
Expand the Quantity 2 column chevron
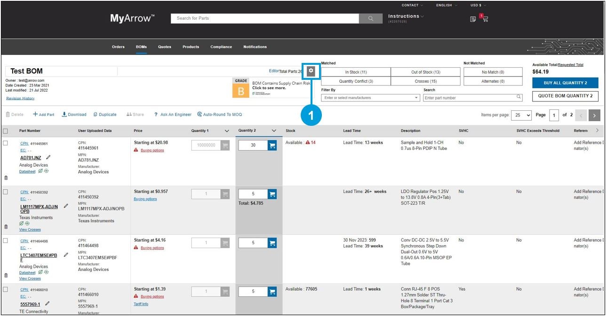(274, 131)
